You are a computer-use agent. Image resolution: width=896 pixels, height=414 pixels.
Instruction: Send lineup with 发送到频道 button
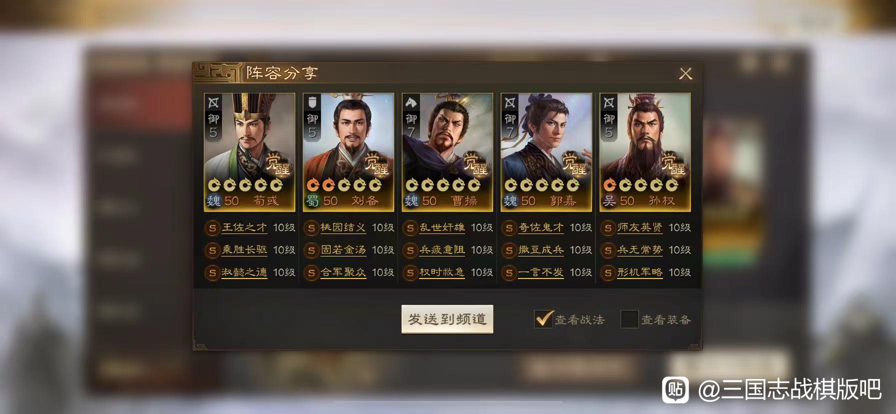pos(447,319)
